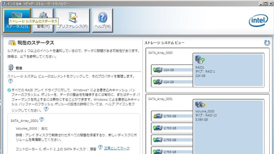
Task: Click the Volume_0000 : 劣化 status text
Action: point(32,129)
